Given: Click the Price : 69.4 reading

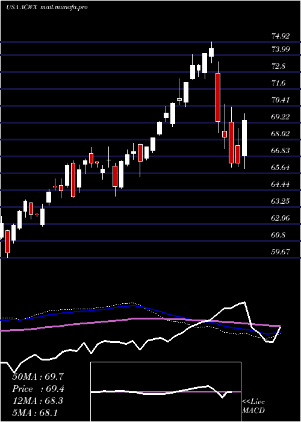Looking at the screenshot, I should coord(38,389).
